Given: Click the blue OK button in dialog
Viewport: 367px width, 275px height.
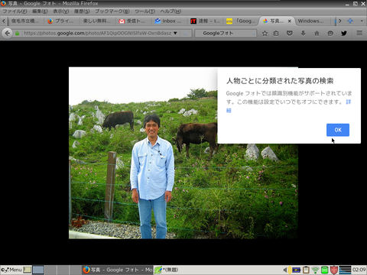Looking at the screenshot, I should click(338, 130).
